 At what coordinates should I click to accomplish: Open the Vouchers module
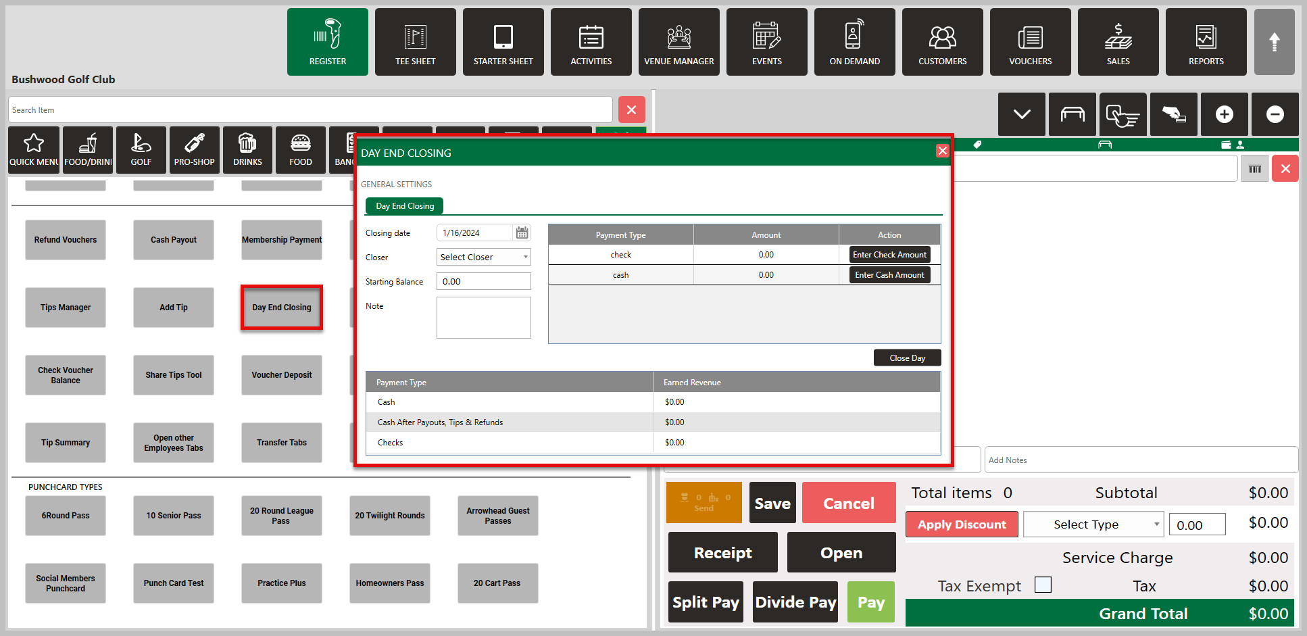[x=1030, y=42]
